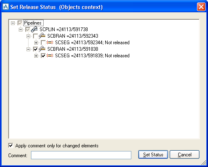This screenshot has height=167, width=208.
Task: Click the branch icon of SCBRAN =24113/591838
Action: coord(42,49)
